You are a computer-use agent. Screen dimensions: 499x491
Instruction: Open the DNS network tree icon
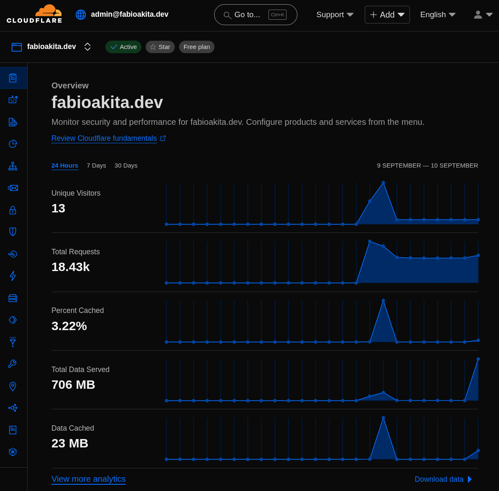pos(13,166)
